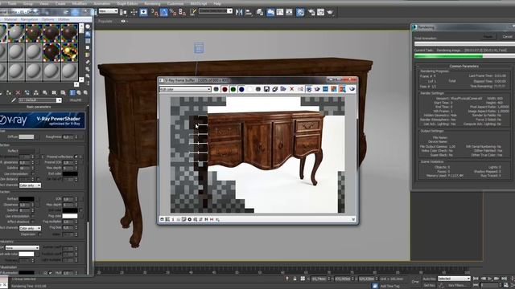Open the Modifiers menu
Image resolution: width=515 pixels, height=289 pixels.
(79, 3)
